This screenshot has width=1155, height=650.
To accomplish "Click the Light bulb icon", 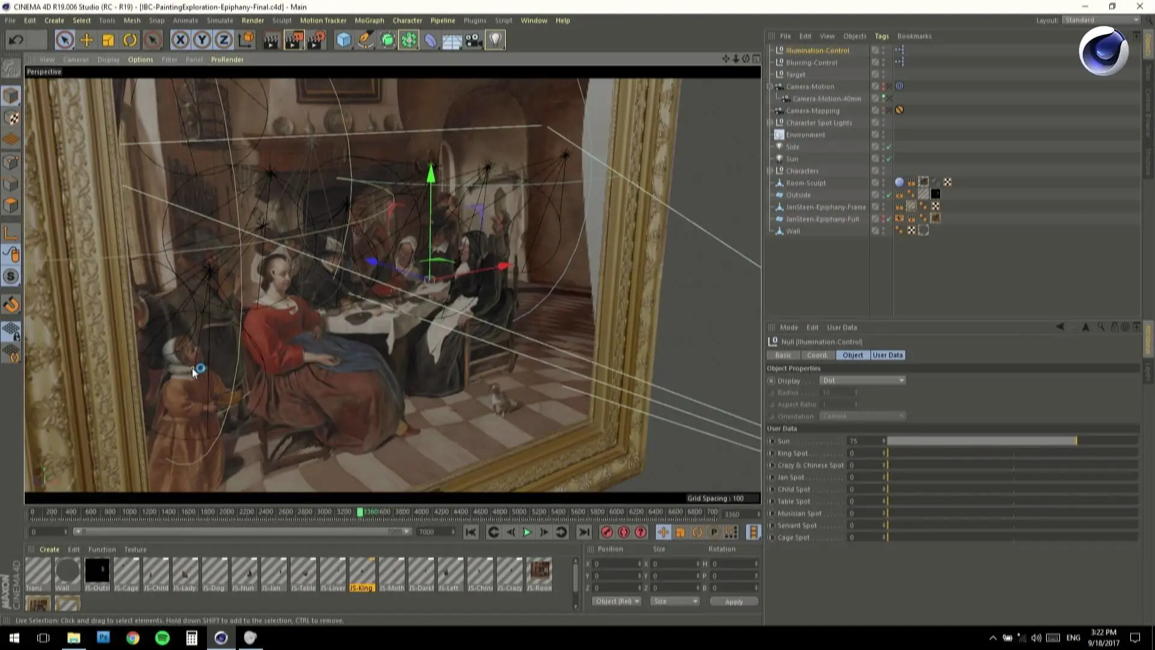I will coord(495,40).
